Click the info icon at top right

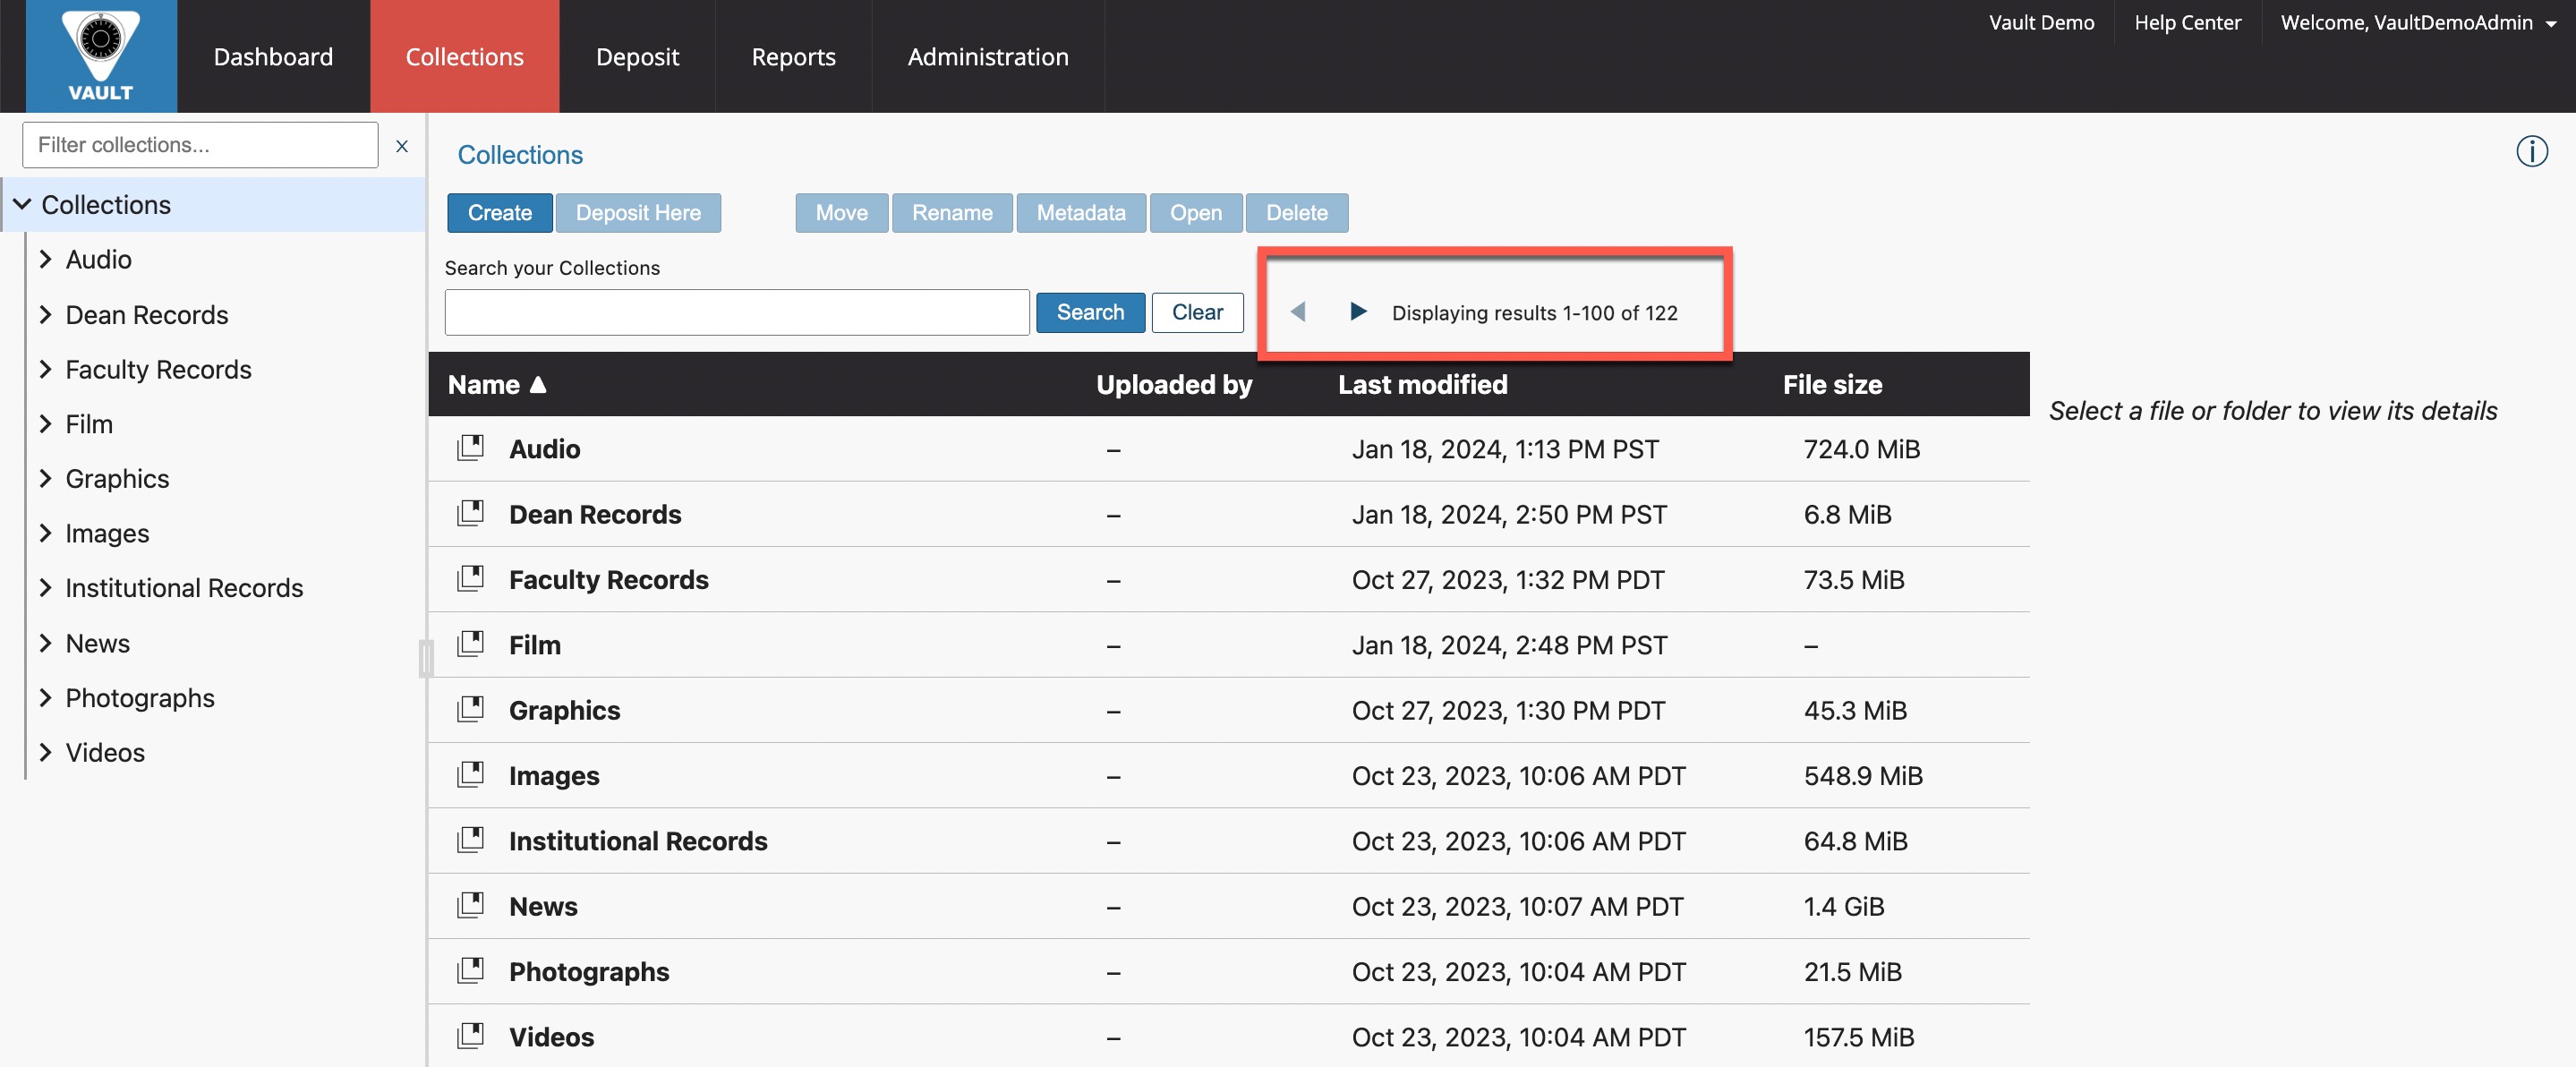click(x=2531, y=152)
